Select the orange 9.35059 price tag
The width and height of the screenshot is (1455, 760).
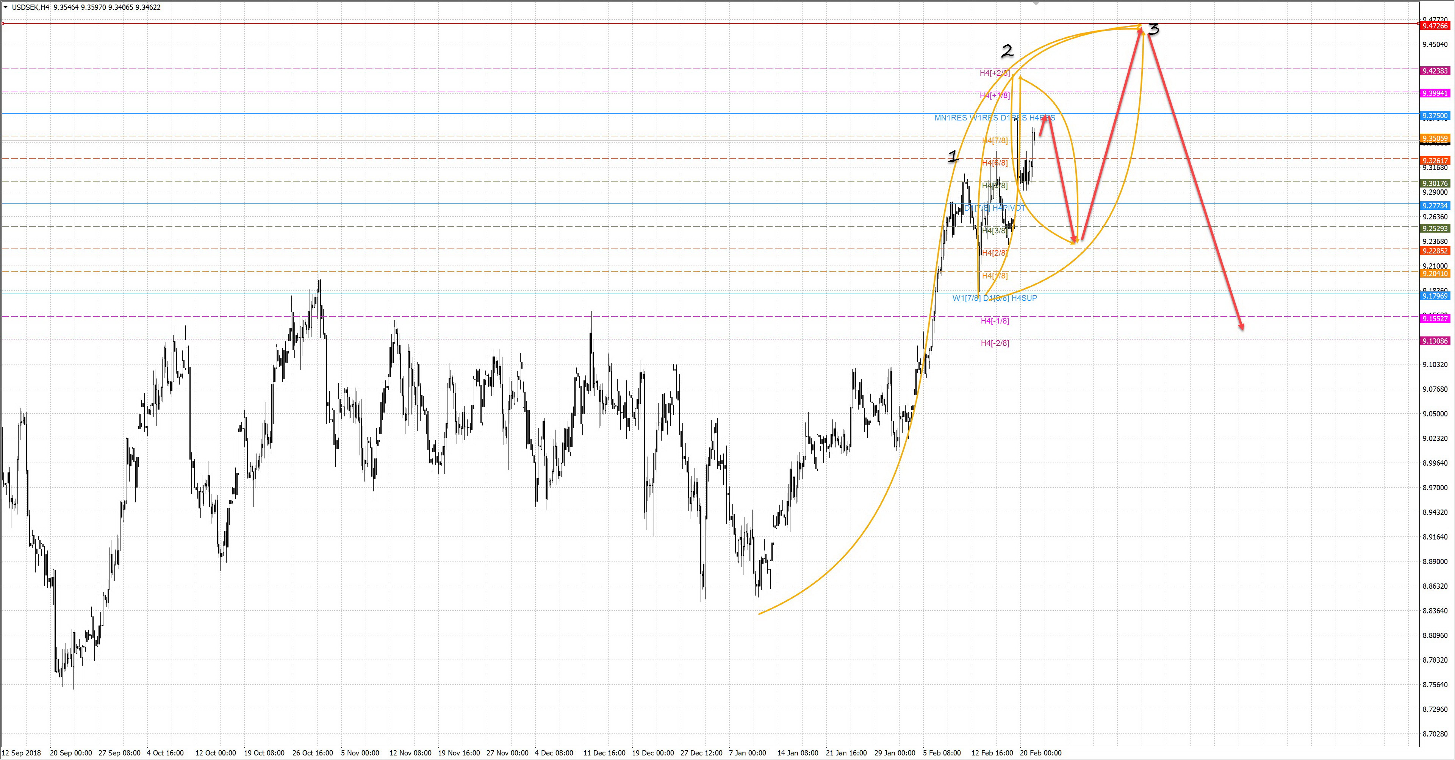click(1435, 138)
